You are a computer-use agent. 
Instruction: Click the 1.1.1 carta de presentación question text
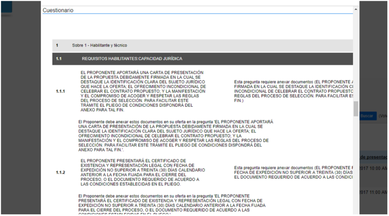(x=143, y=91)
